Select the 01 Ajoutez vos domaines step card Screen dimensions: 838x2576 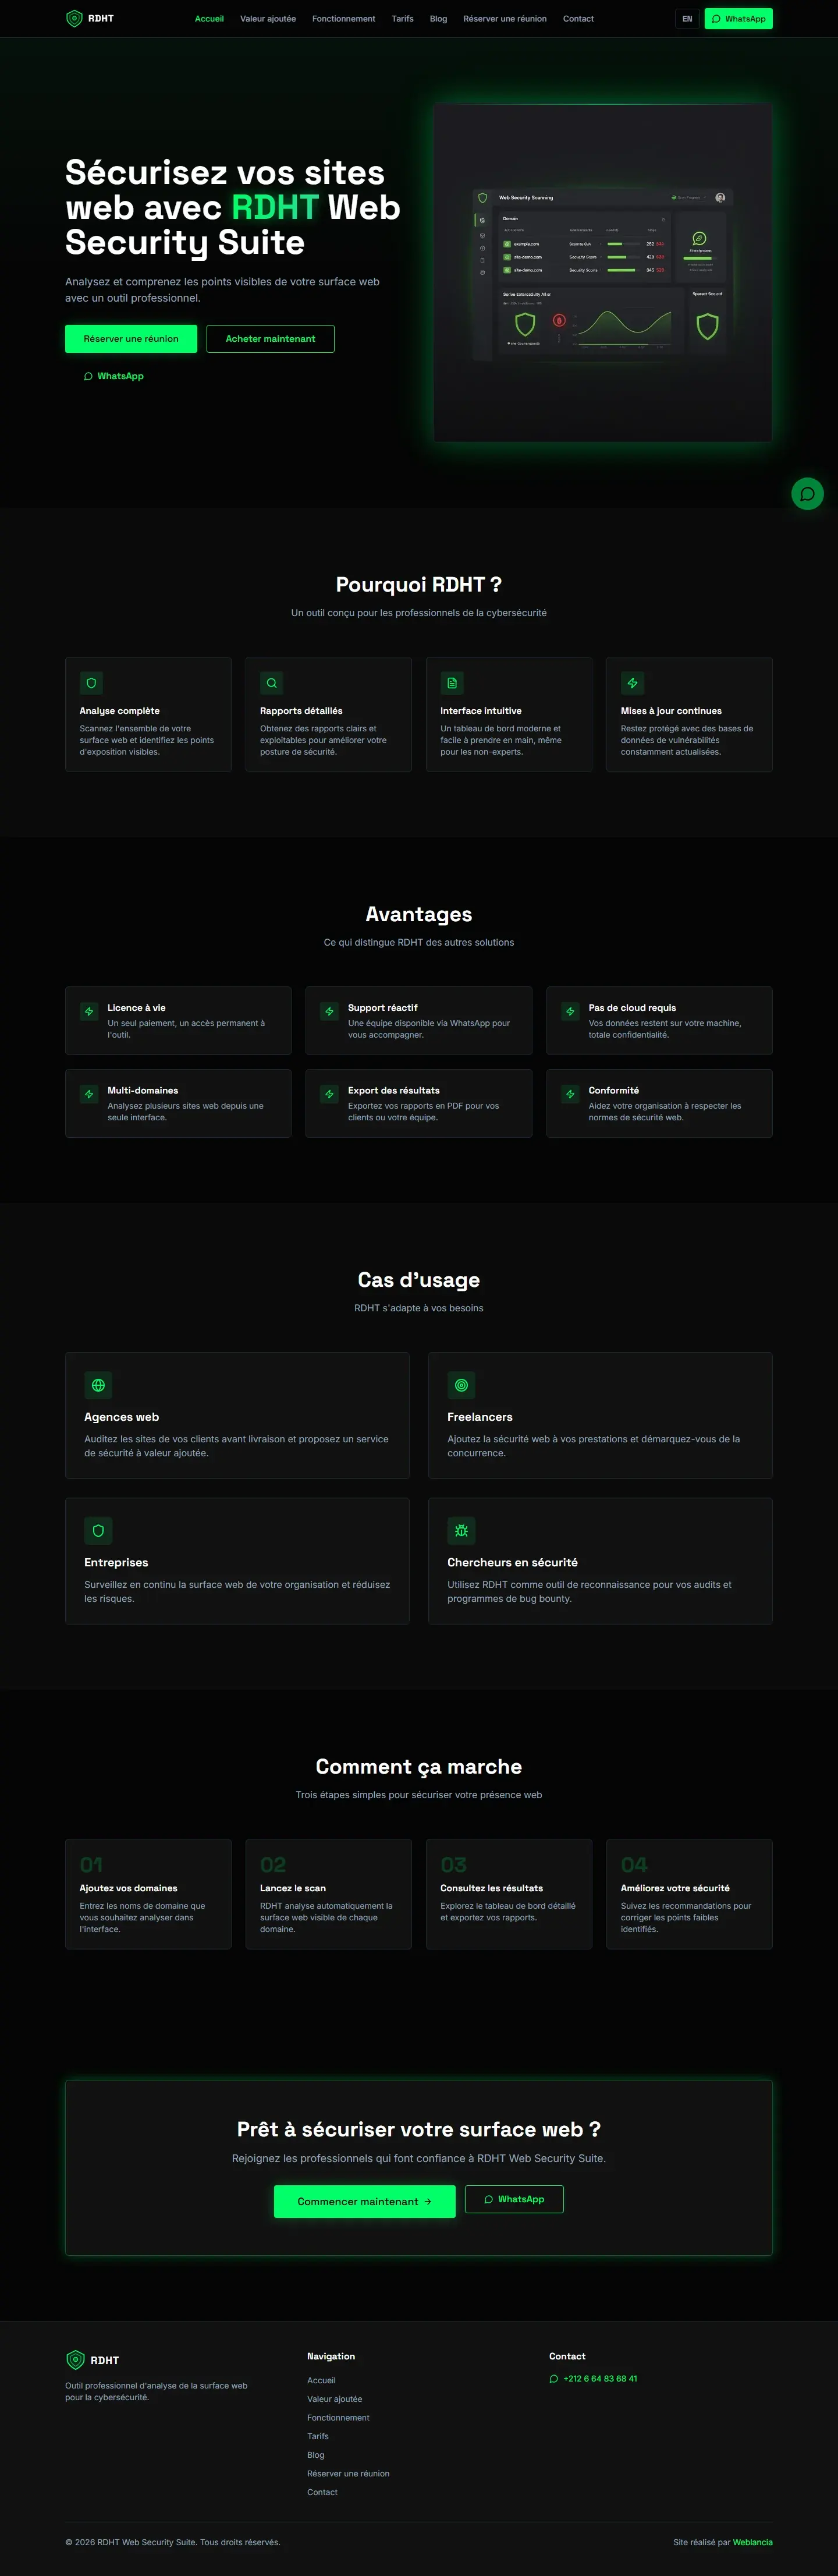coord(148,1894)
